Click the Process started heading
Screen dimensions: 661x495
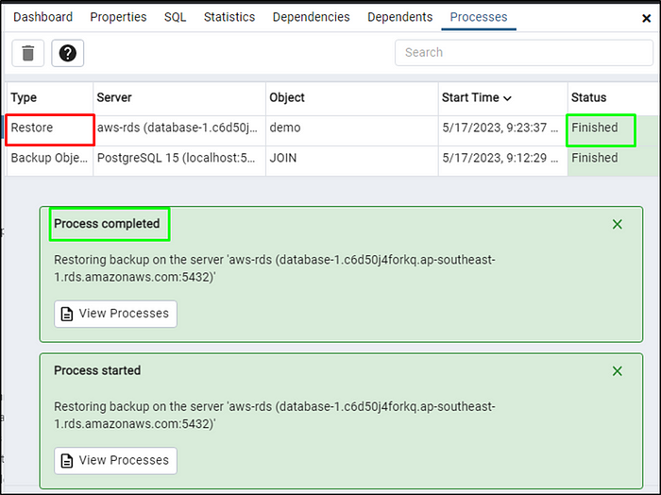coord(97,370)
